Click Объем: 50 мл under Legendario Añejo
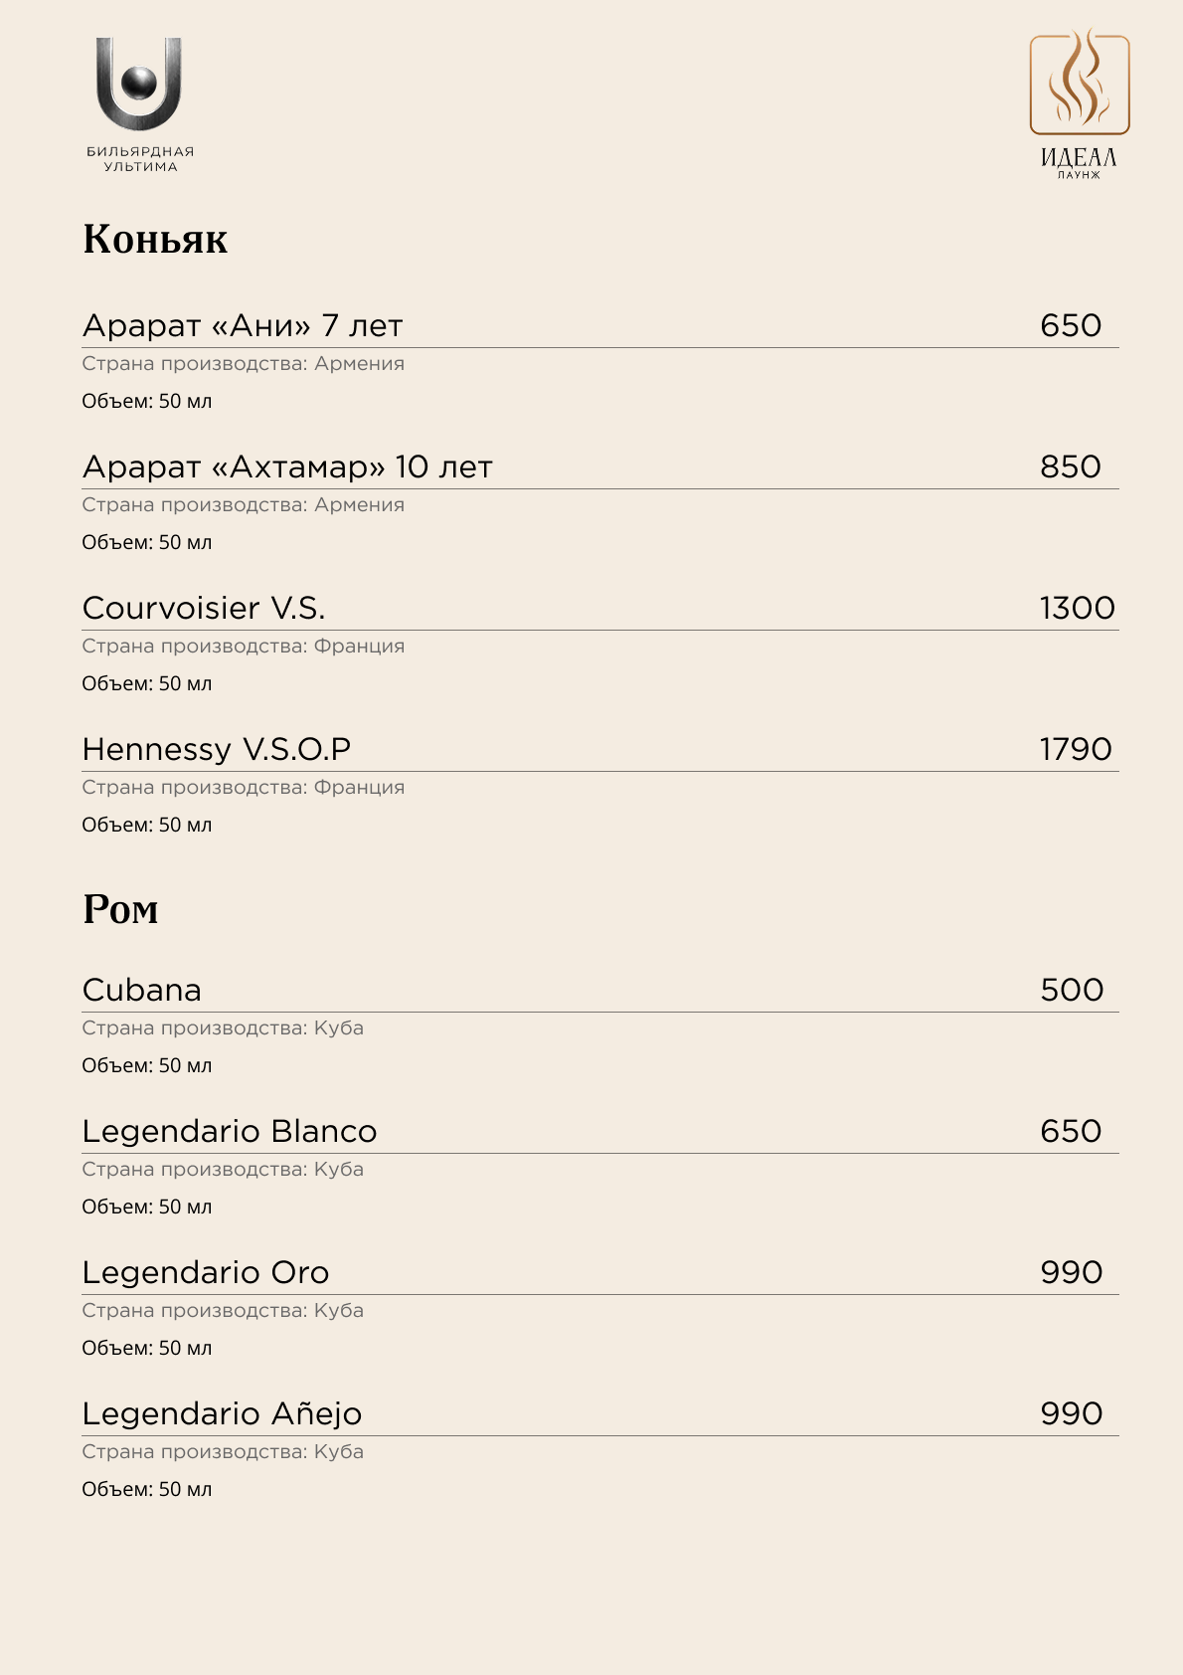The image size is (1183, 1675). click(147, 1489)
